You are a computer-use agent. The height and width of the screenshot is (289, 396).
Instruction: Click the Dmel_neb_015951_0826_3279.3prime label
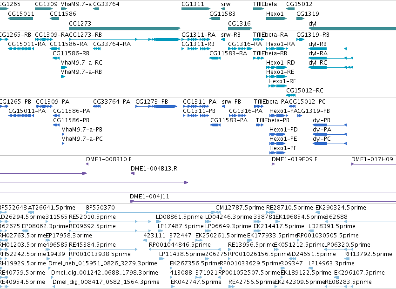tap(103, 263)
